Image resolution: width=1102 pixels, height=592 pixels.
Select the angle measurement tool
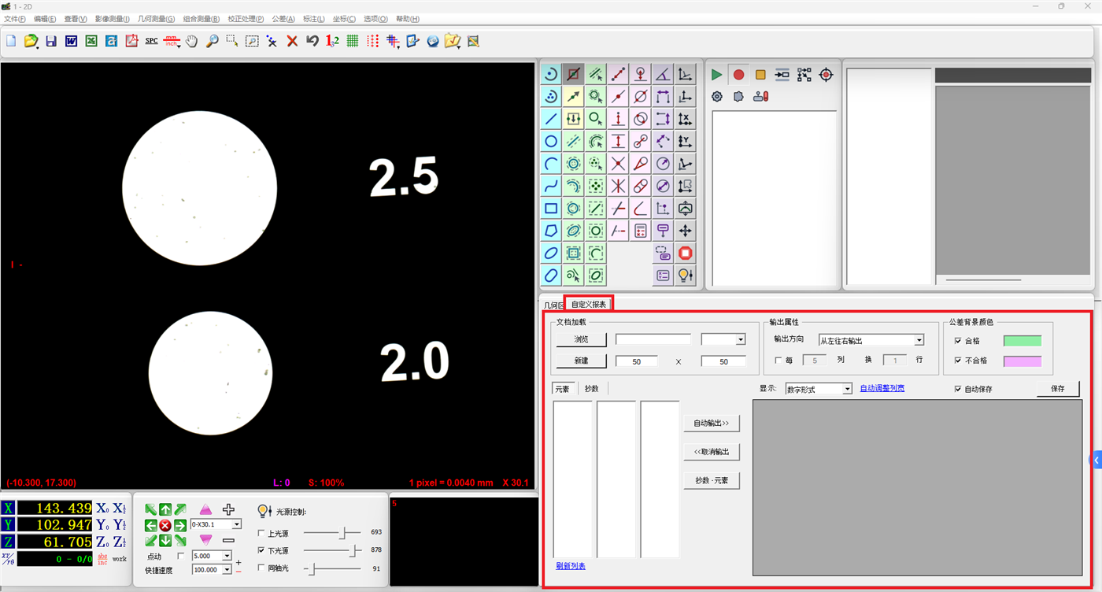click(x=664, y=74)
